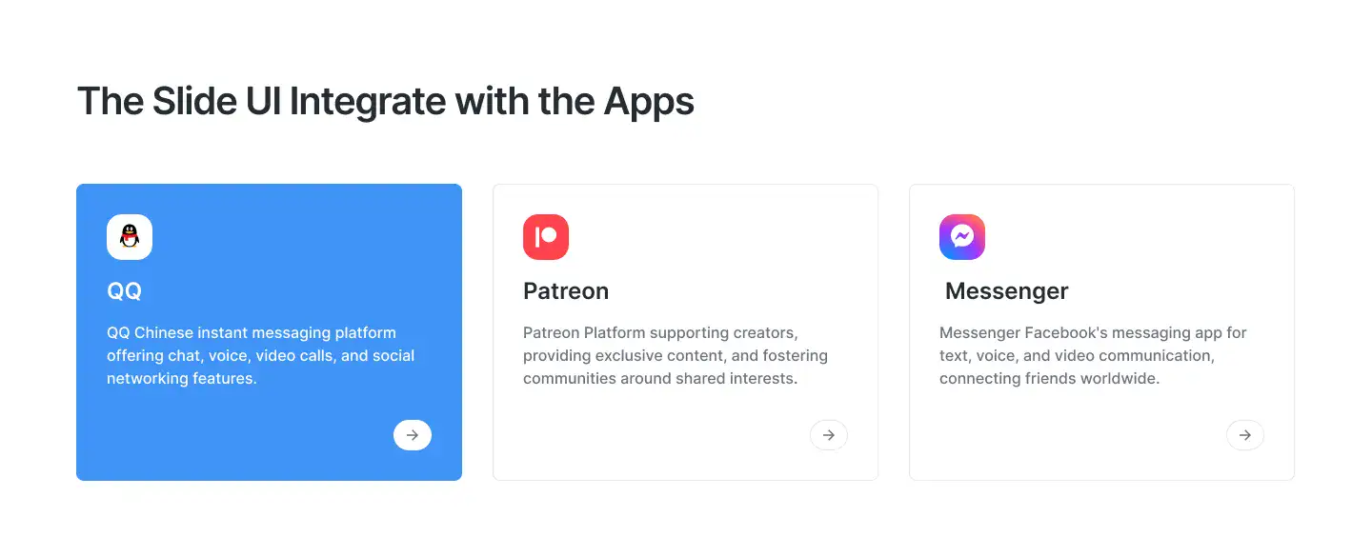Open QQ using its arrow button
The image size is (1372, 557).
tap(413, 435)
